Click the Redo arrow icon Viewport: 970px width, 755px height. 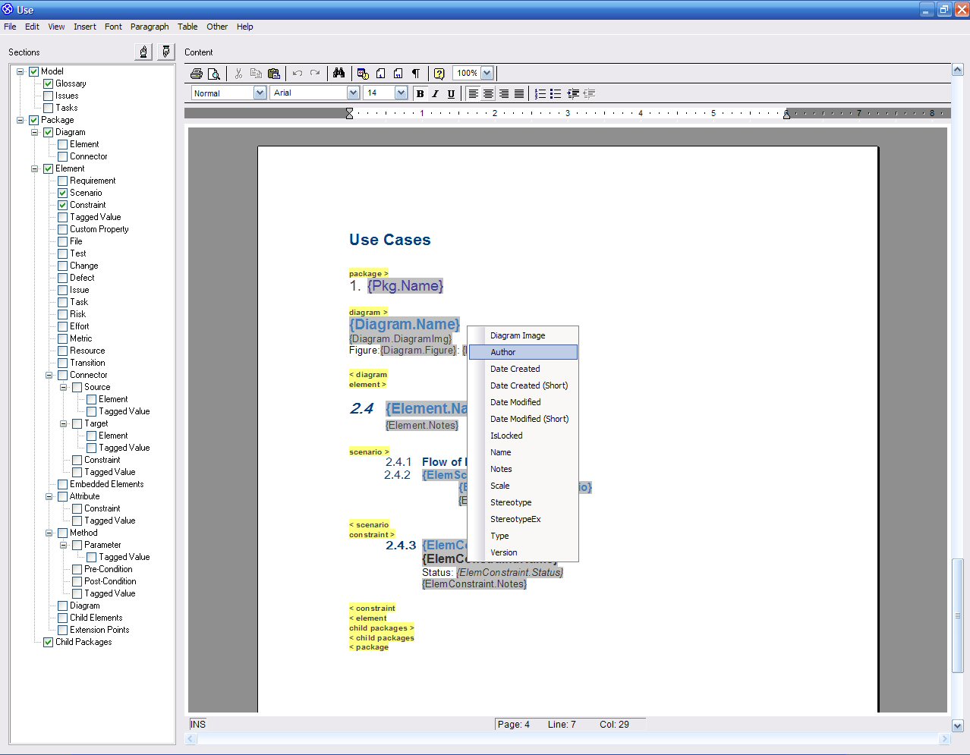tap(315, 74)
